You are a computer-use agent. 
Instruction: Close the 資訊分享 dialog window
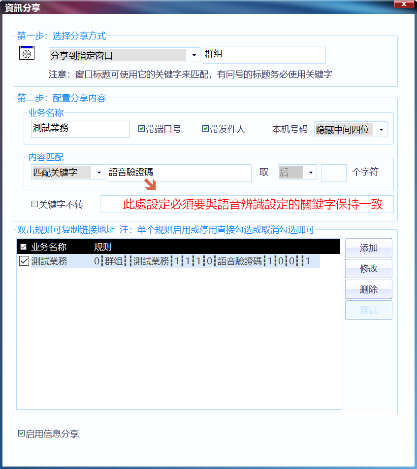[403, 4]
